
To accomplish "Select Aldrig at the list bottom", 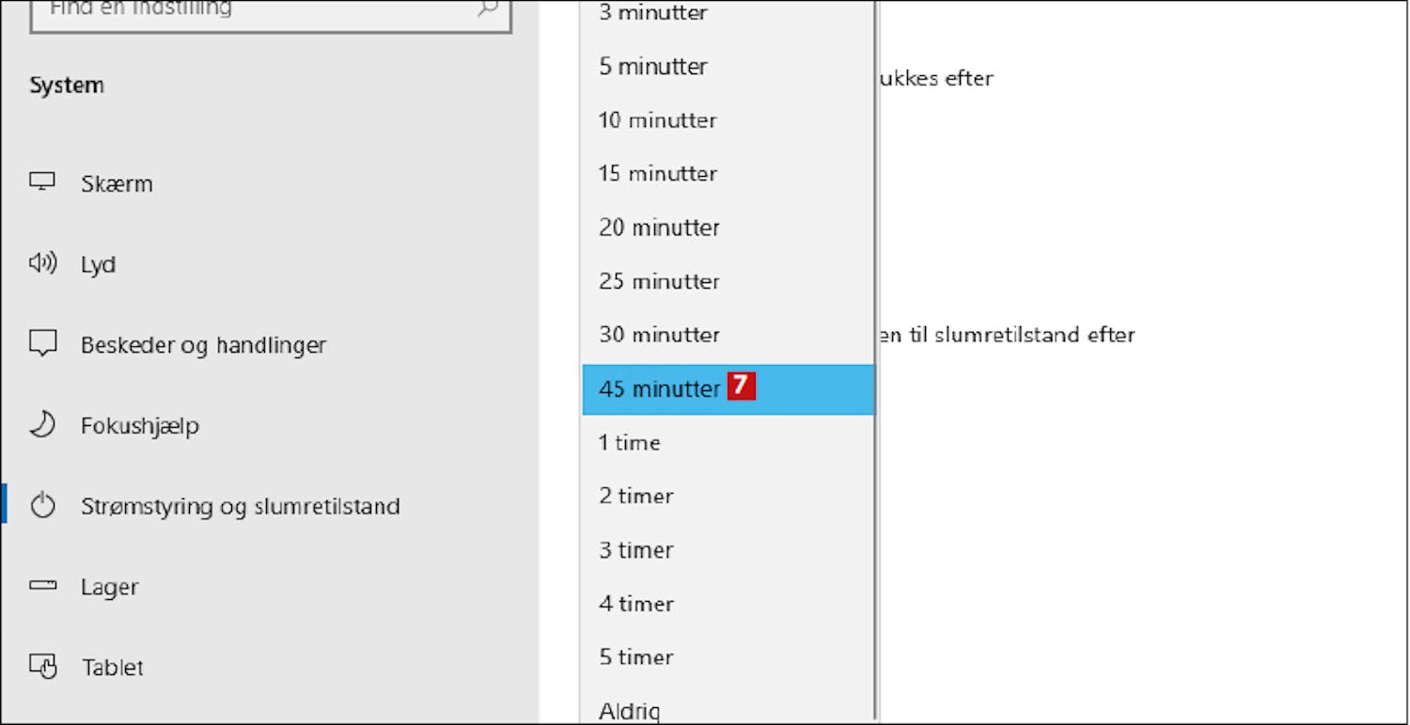I will pyautogui.click(x=728, y=710).
